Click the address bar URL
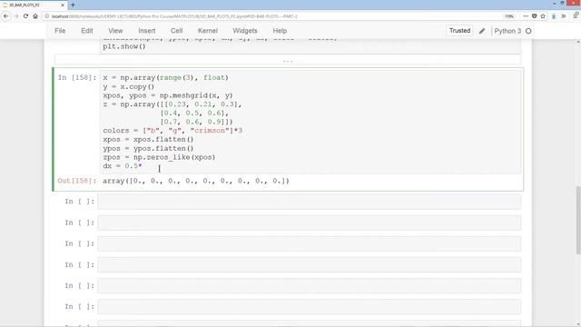581x327 pixels. tap(174, 16)
